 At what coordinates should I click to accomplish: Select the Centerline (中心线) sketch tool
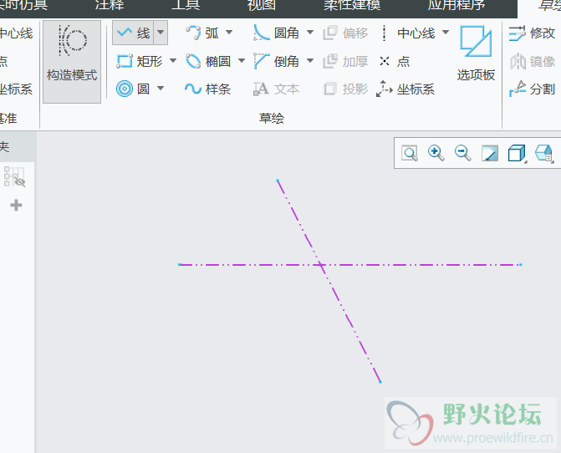(408, 33)
